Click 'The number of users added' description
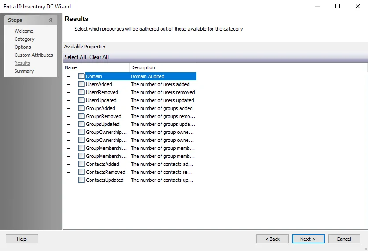The image size is (368, 251). 161,84
